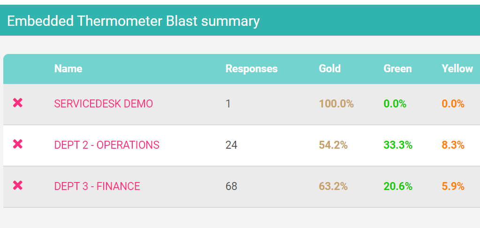
Task: Open the DEPT 3 - FINANCE link
Action: (97, 186)
